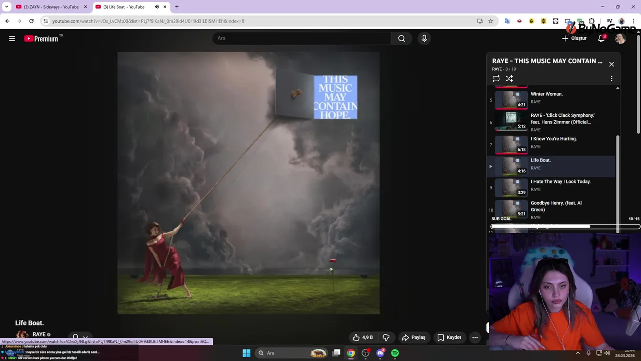Click the tray microphone icon
The image size is (641, 361).
588,353
